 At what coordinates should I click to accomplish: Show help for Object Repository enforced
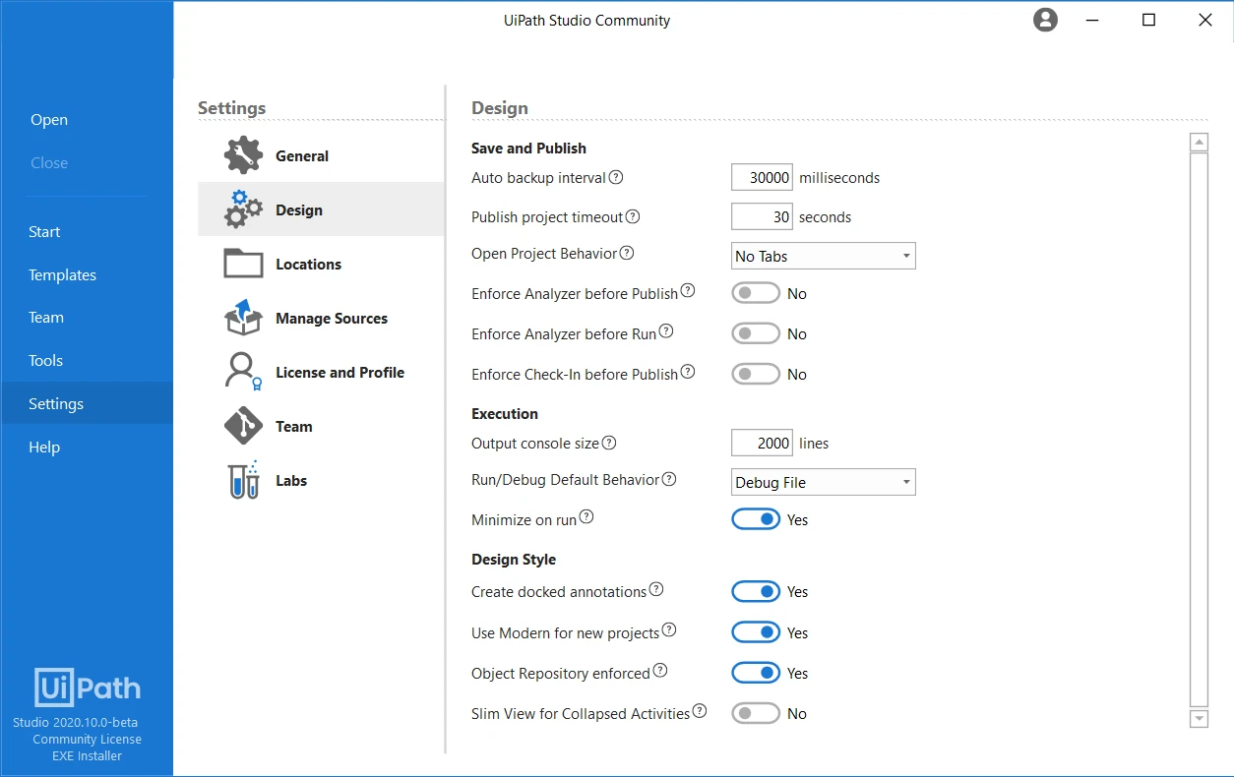point(660,671)
